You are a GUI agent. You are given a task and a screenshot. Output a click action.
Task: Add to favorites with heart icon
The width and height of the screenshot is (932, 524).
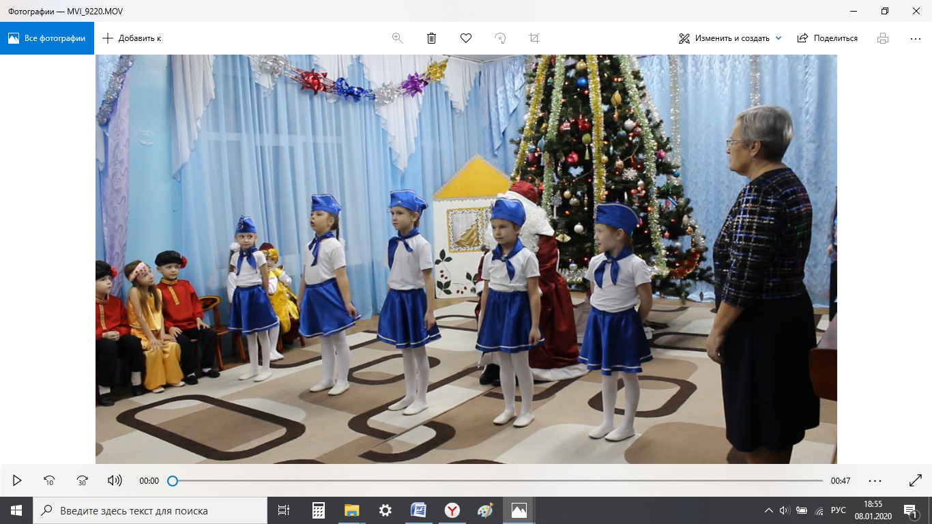tap(466, 38)
